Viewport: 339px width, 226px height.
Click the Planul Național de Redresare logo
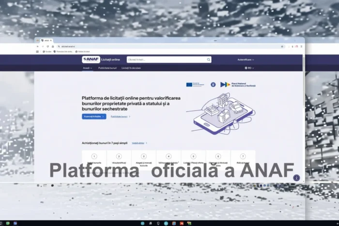(238, 85)
